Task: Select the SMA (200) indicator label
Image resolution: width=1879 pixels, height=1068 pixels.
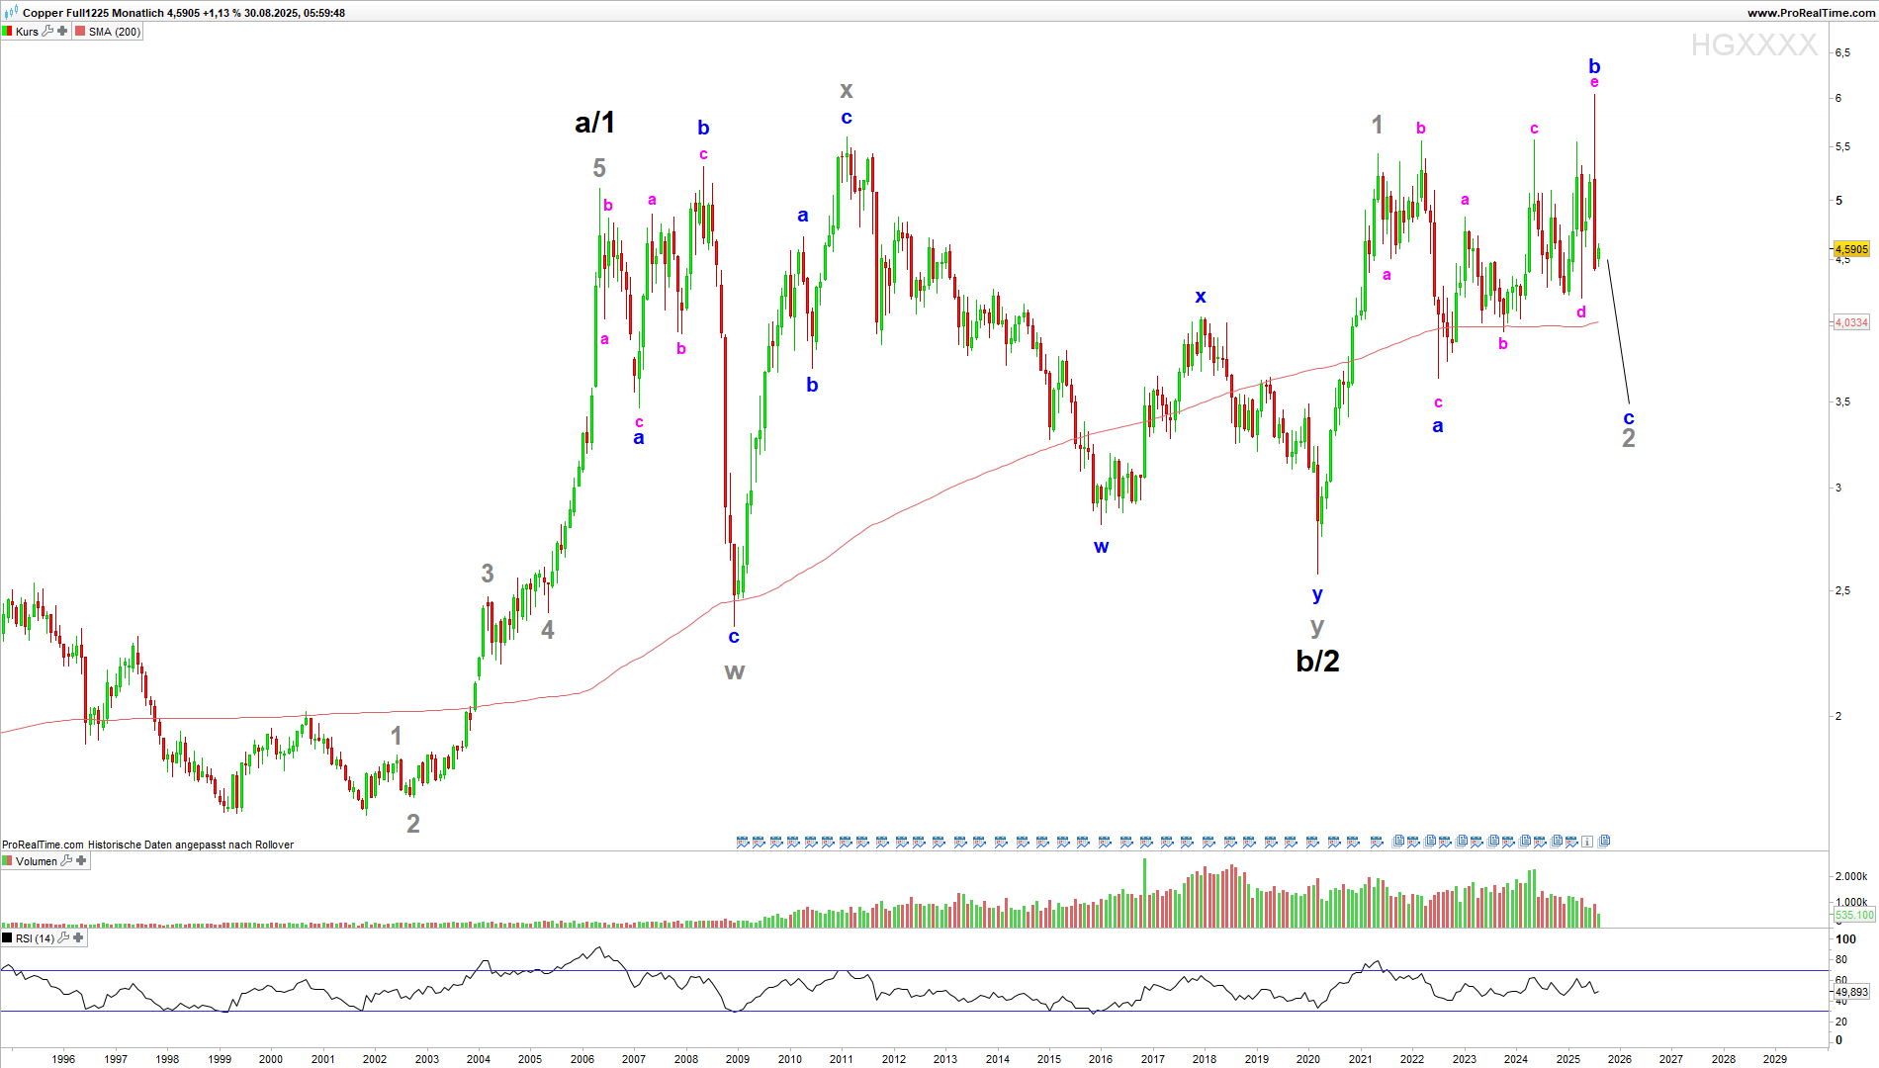Action: tap(115, 32)
